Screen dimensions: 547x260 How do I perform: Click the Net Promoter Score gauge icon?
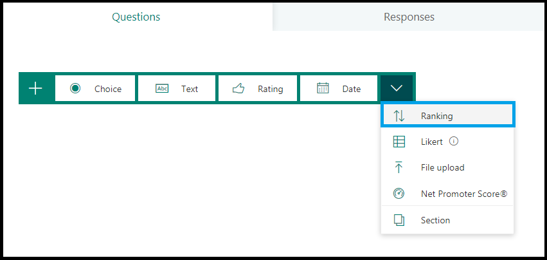click(x=399, y=193)
